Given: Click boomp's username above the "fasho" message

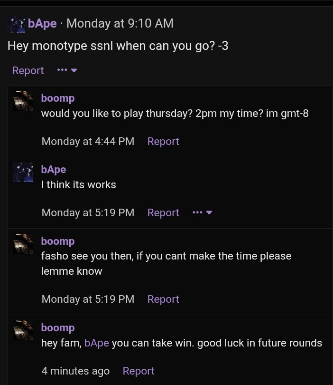Looking at the screenshot, I should (x=58, y=241).
